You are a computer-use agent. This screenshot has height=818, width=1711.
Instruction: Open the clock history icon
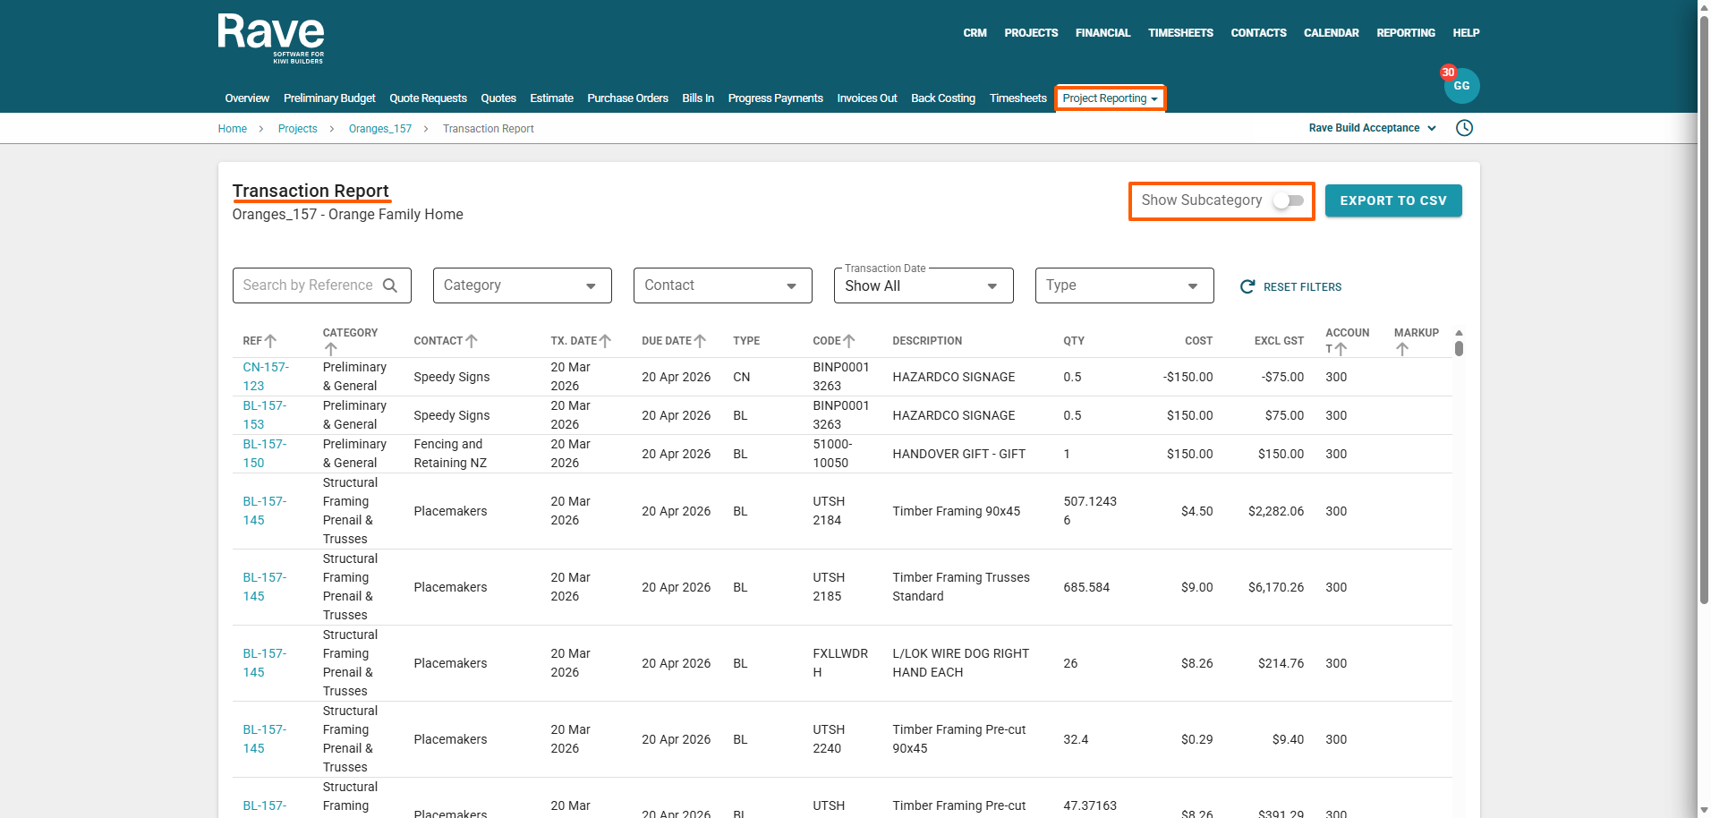pos(1464,128)
